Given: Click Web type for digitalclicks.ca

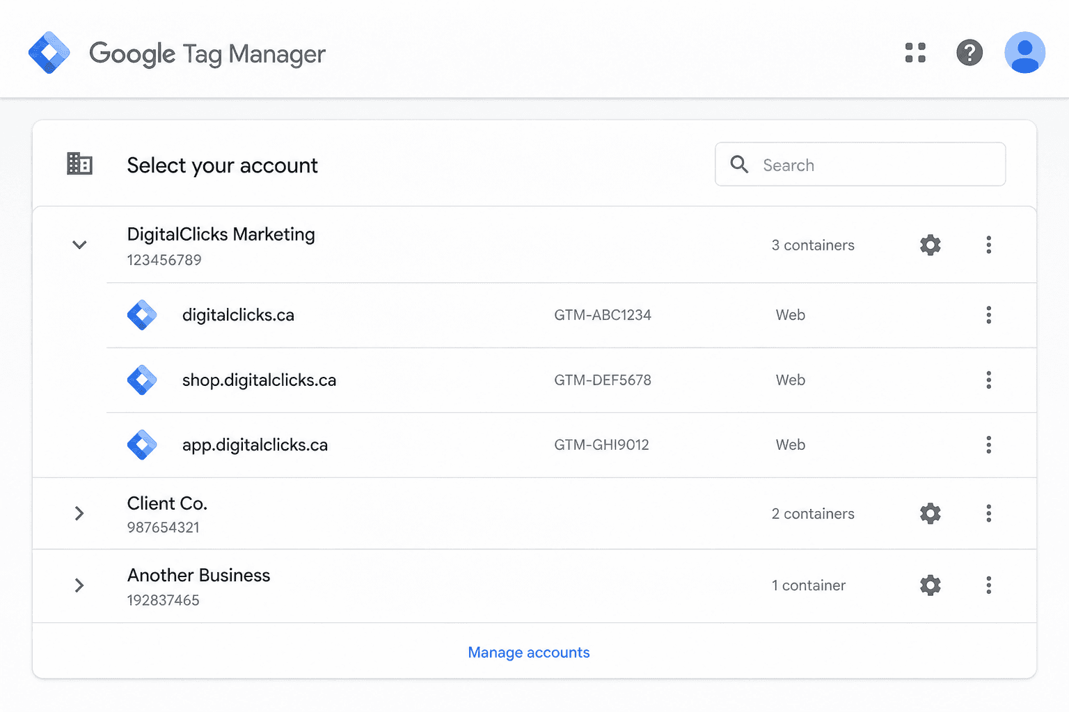Looking at the screenshot, I should [x=791, y=315].
